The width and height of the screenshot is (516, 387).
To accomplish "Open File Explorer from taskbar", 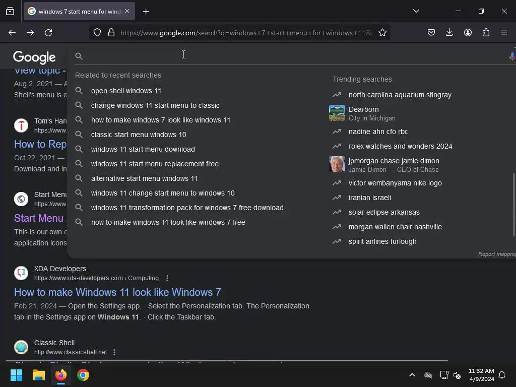I will point(38,375).
